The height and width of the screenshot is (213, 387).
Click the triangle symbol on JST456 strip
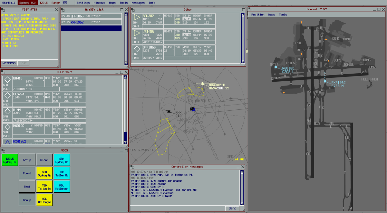tap(137, 33)
